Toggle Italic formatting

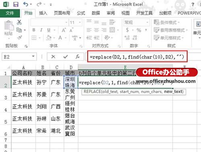(41, 30)
